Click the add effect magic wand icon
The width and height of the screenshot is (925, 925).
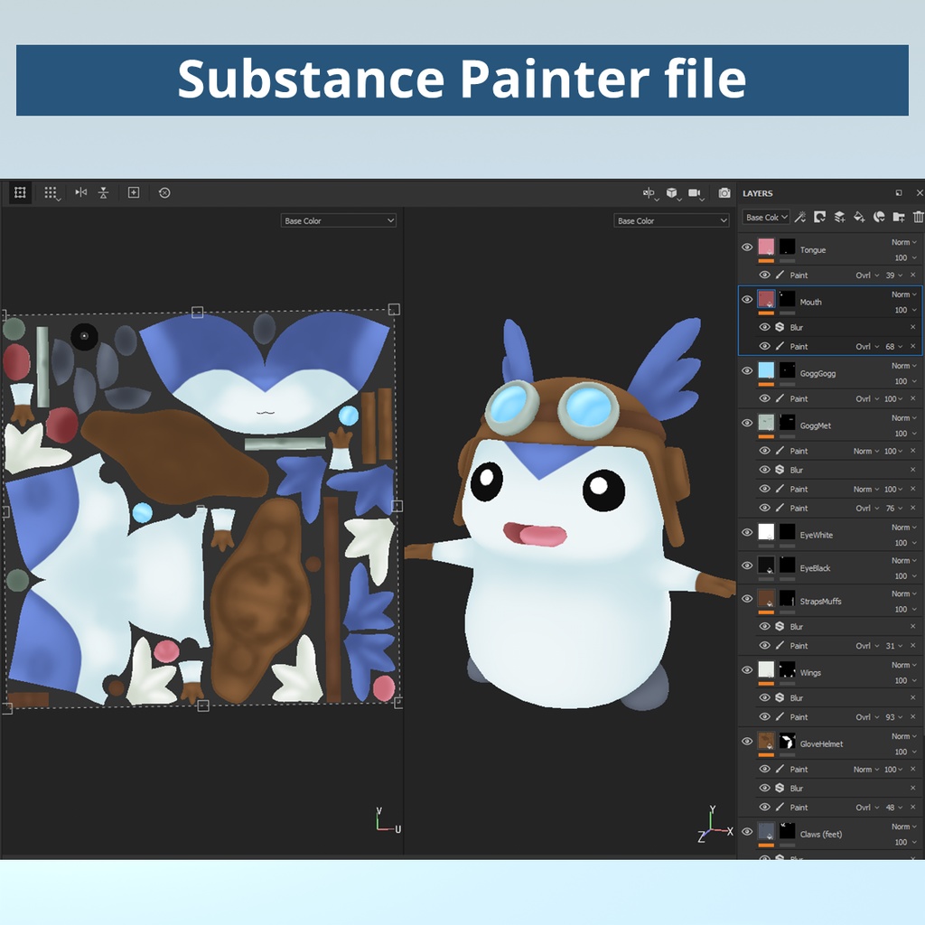point(800,217)
